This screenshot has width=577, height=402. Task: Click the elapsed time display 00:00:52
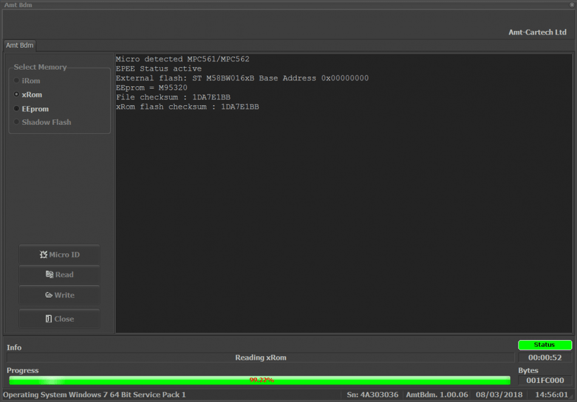544,357
